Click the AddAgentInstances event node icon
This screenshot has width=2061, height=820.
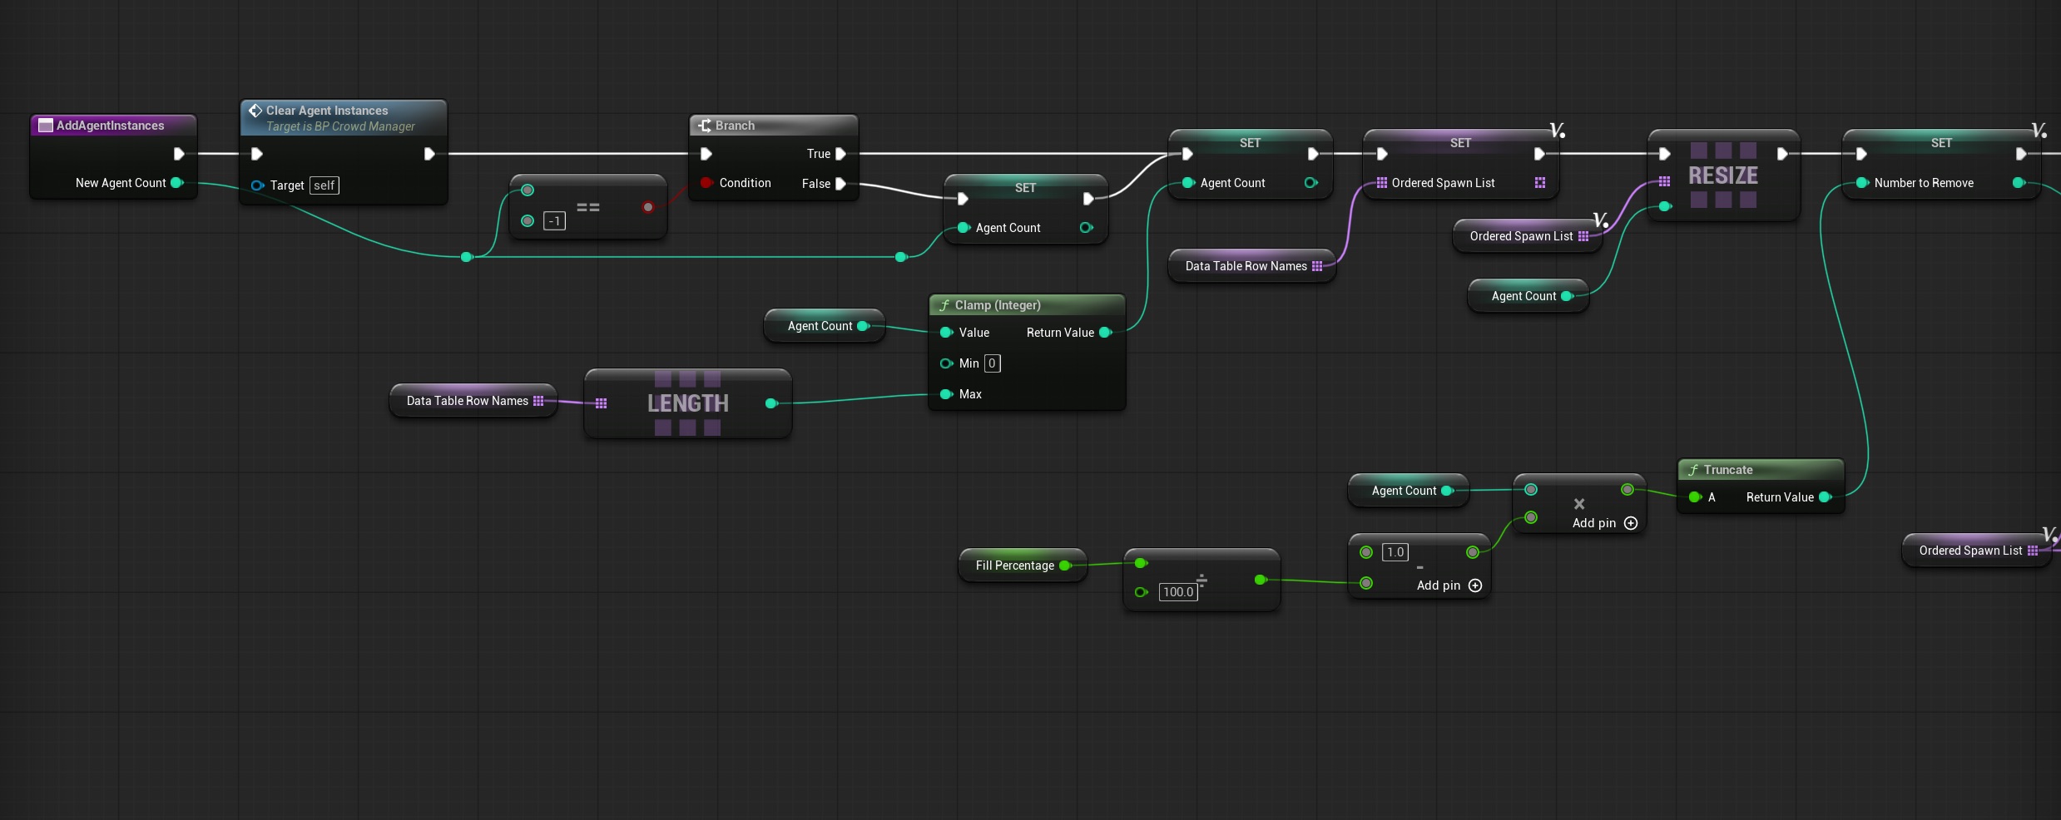point(46,126)
